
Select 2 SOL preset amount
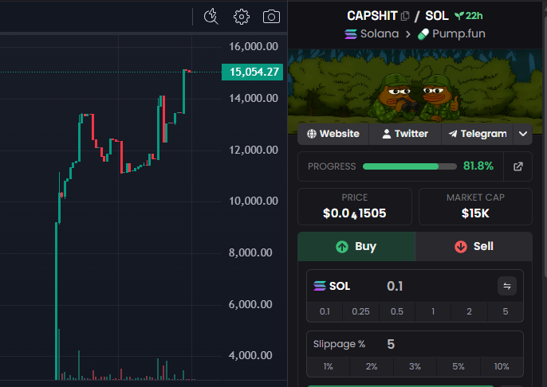point(469,311)
